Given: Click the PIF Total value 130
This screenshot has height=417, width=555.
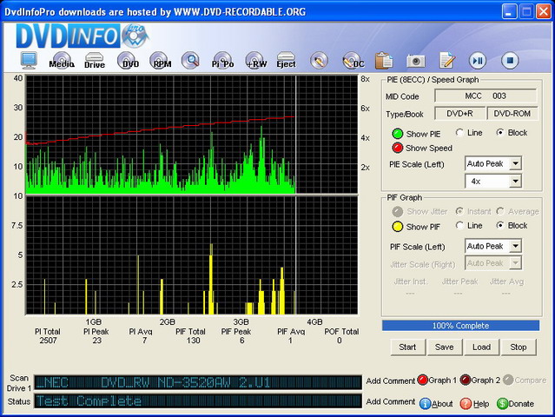Looking at the screenshot, I should coord(194,341).
